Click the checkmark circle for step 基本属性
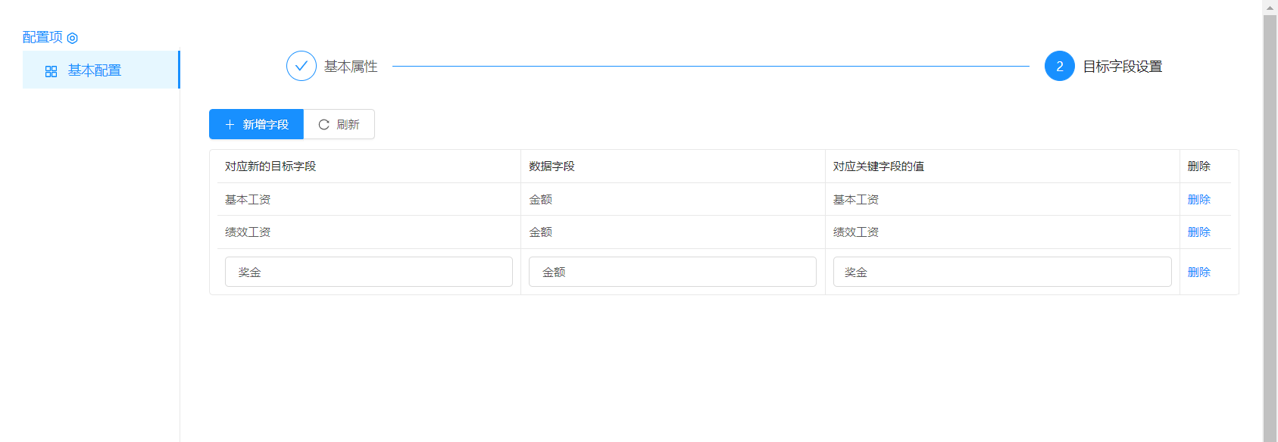The width and height of the screenshot is (1278, 442). coord(301,67)
